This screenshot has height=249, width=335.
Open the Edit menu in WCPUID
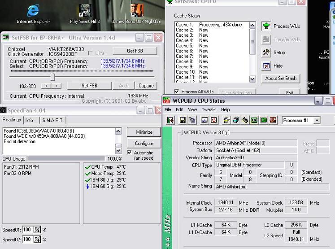179,109
